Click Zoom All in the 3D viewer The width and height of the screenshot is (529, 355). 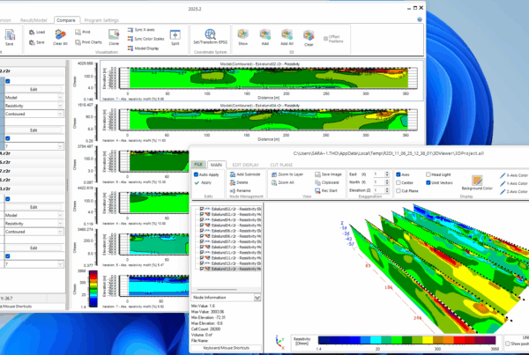[283, 182]
